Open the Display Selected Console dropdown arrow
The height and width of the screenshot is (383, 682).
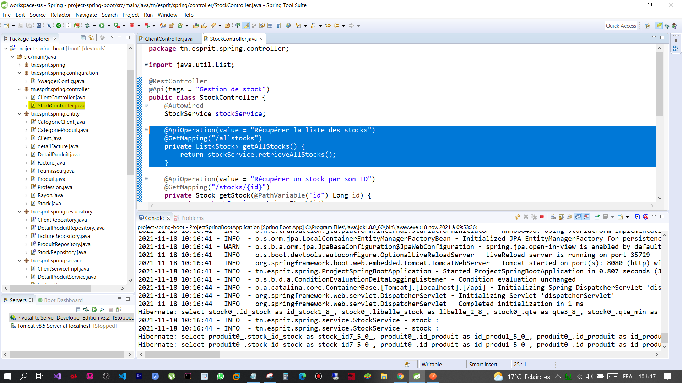click(x=612, y=217)
